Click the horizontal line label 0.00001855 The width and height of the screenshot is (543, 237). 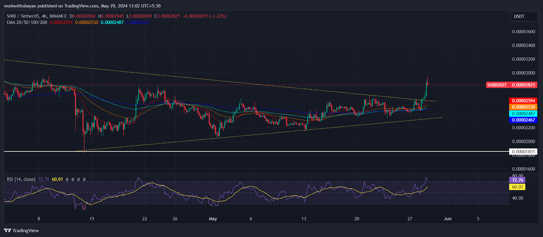(523, 152)
